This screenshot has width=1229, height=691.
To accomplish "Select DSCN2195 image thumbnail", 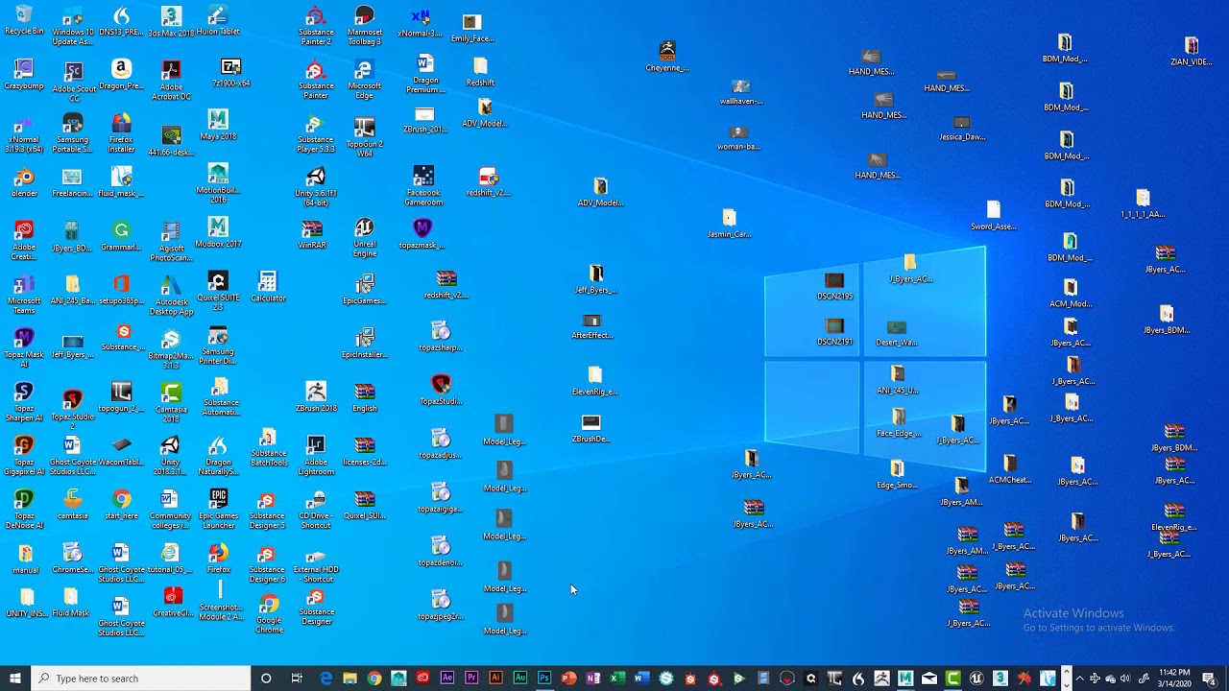I will coord(834,287).
